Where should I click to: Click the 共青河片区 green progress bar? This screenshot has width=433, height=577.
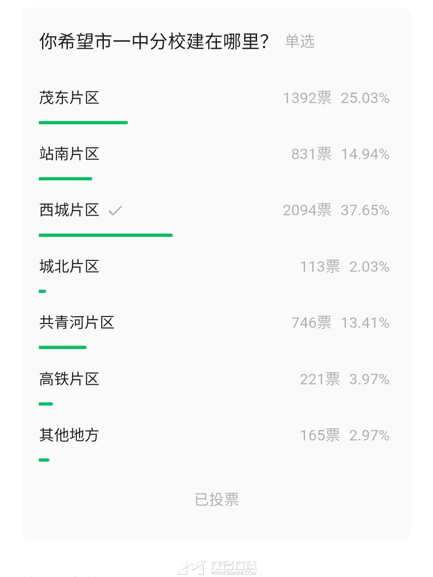click(63, 347)
